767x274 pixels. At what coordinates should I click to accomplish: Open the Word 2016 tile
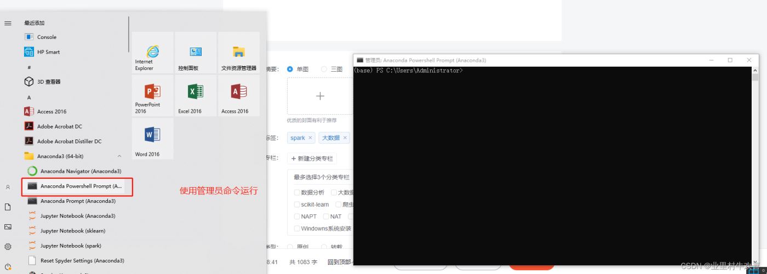pyautogui.click(x=152, y=138)
